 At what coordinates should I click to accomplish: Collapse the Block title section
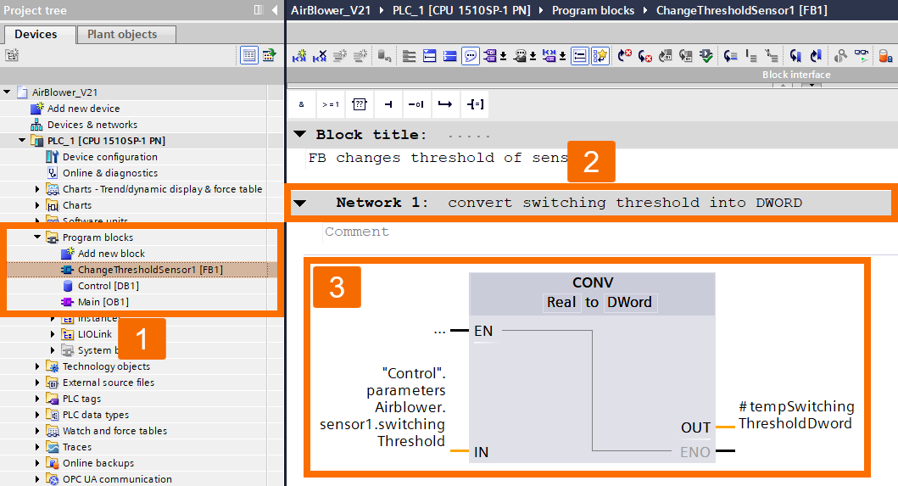[x=299, y=134]
